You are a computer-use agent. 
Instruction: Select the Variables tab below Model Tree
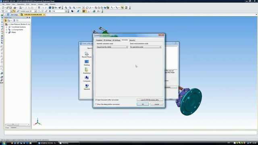pos(14,128)
